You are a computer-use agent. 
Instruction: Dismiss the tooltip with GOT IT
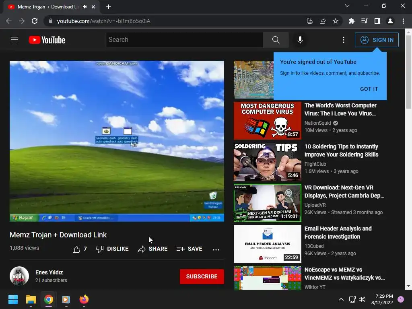[369, 89]
